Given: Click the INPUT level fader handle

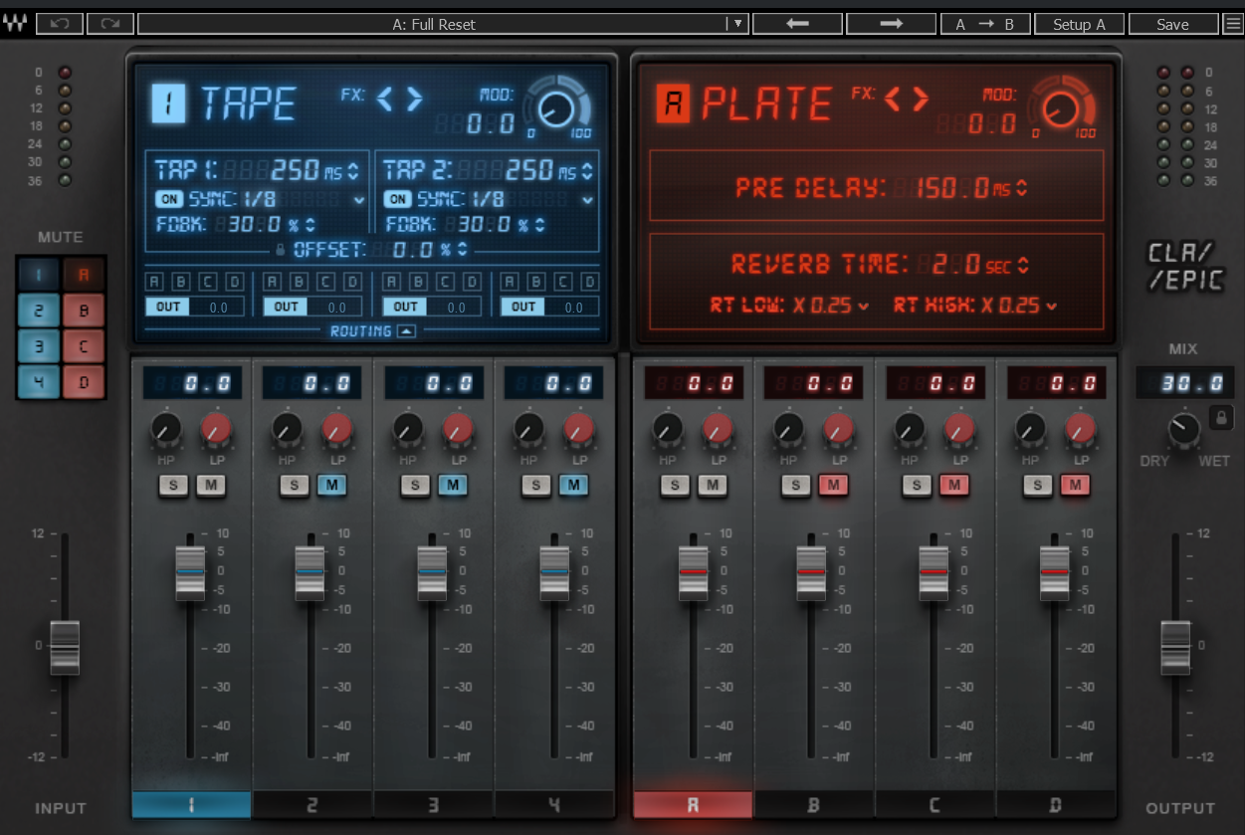Looking at the screenshot, I should 65,647.
